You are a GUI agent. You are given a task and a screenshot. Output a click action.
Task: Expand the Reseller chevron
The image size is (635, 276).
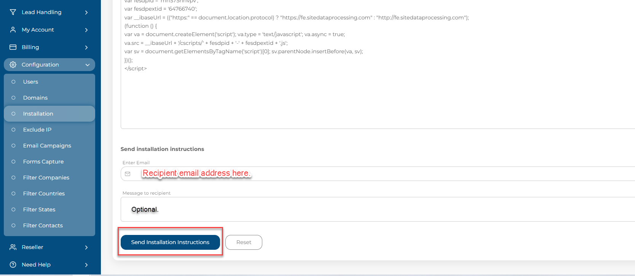click(86, 247)
